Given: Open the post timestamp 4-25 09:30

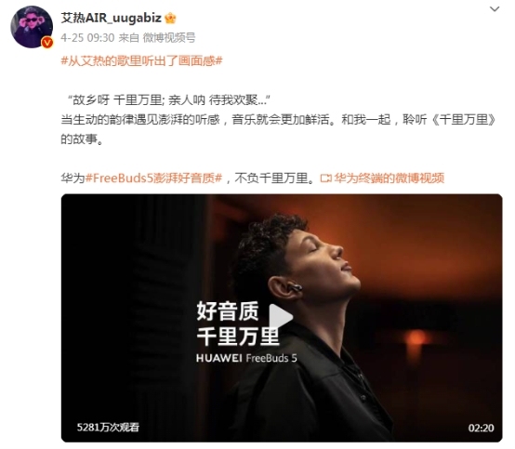Looking at the screenshot, I should tap(87, 38).
